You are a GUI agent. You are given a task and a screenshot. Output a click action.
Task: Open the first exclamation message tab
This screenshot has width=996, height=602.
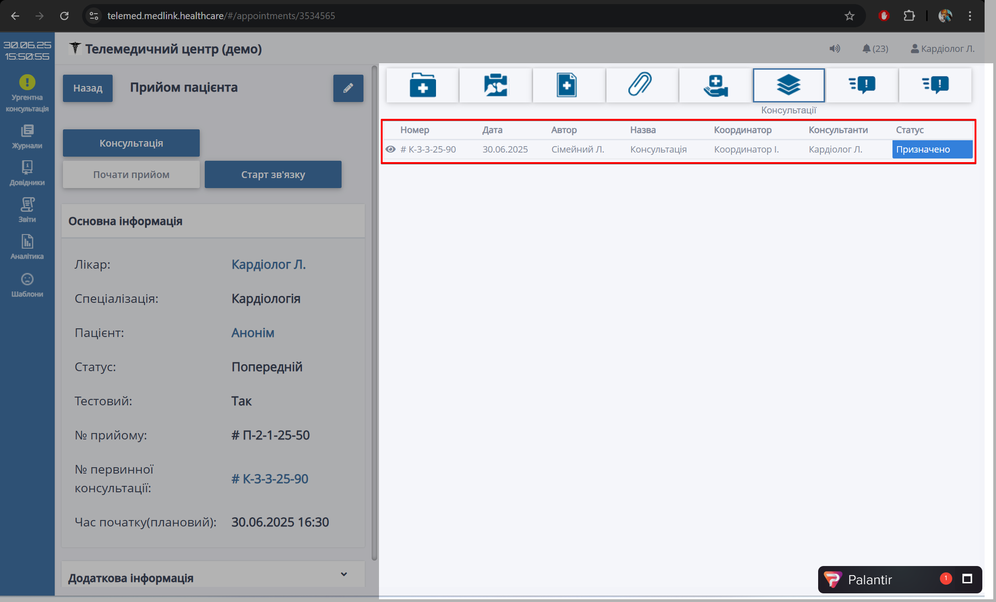[862, 85]
